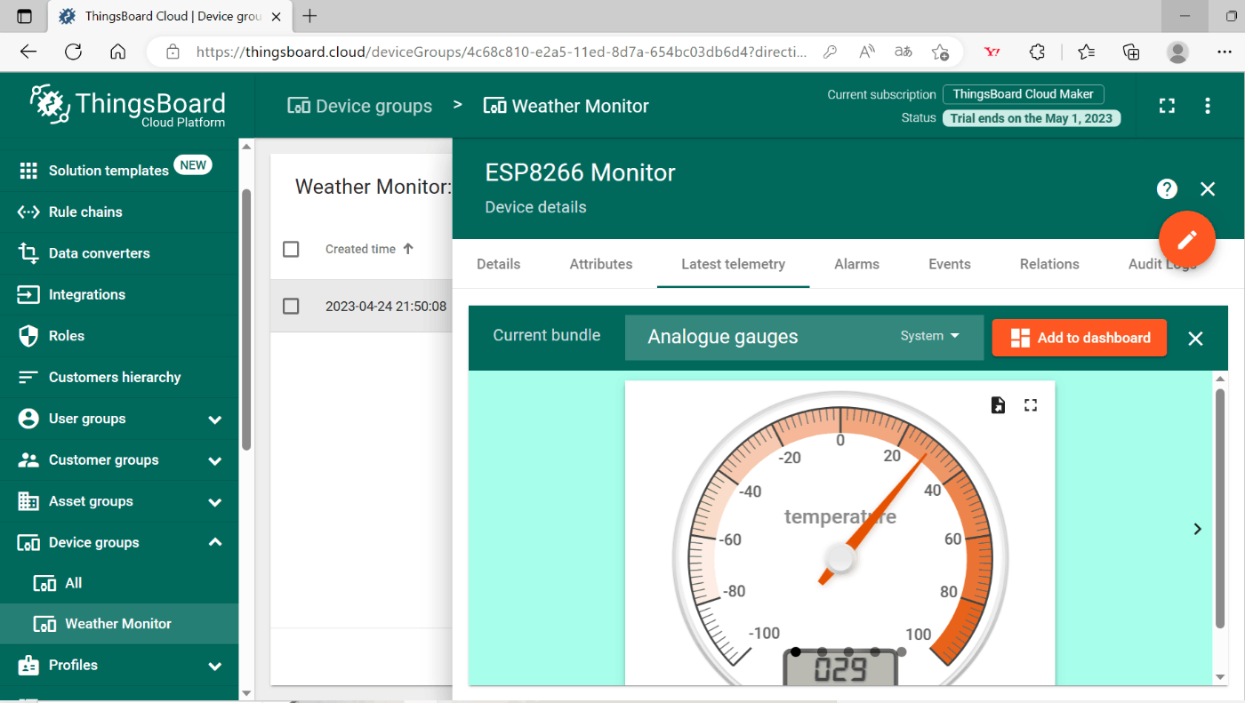Image resolution: width=1245 pixels, height=703 pixels.
Task: Open the browser home page
Action: [x=117, y=52]
